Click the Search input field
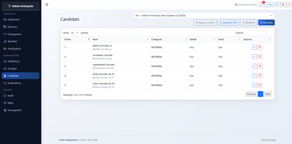The width and height of the screenshot is (292, 144). pyautogui.click(x=258, y=33)
